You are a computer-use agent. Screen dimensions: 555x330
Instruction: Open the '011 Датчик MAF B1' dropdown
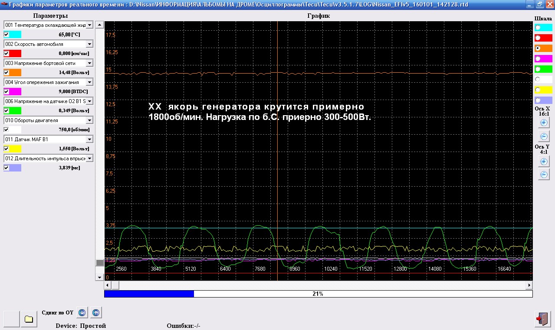pyautogui.click(x=89, y=139)
